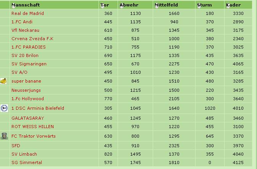
Task: Click the FC Traktor Vorwärts avatar icon
Action: coord(4,136)
